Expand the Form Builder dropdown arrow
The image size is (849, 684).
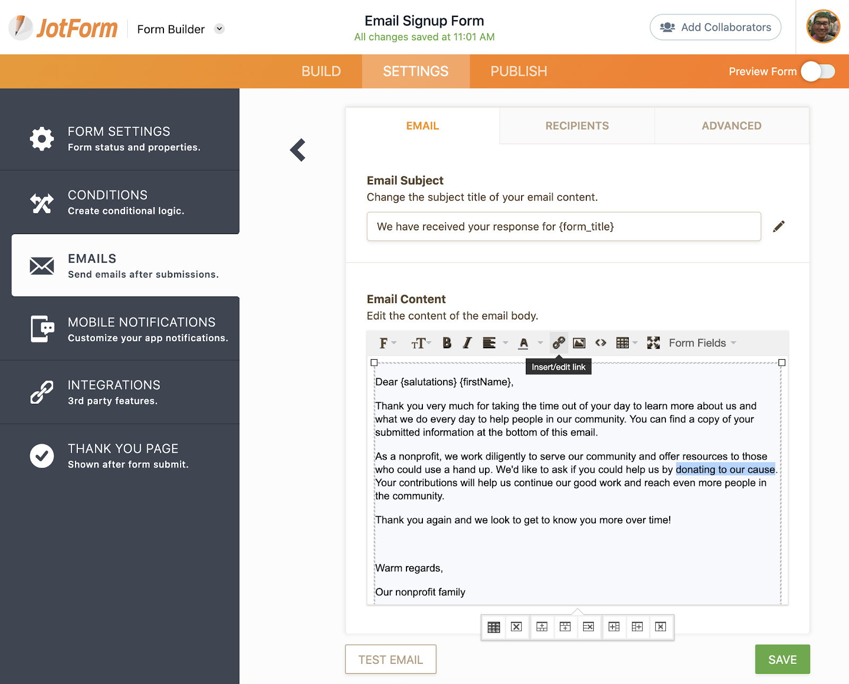click(x=219, y=29)
